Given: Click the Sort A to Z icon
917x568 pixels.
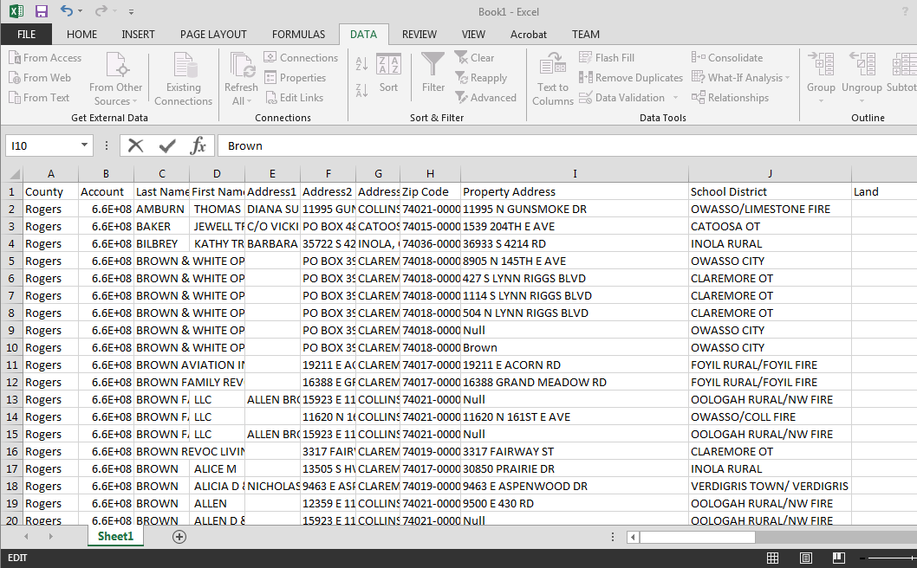Looking at the screenshot, I should (361, 63).
